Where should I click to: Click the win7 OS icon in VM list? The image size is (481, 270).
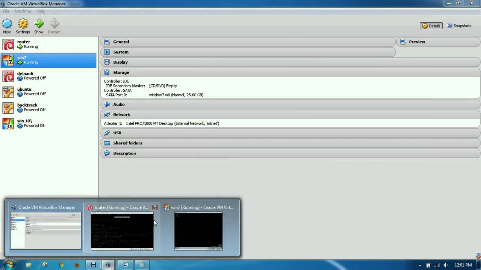tap(8, 60)
